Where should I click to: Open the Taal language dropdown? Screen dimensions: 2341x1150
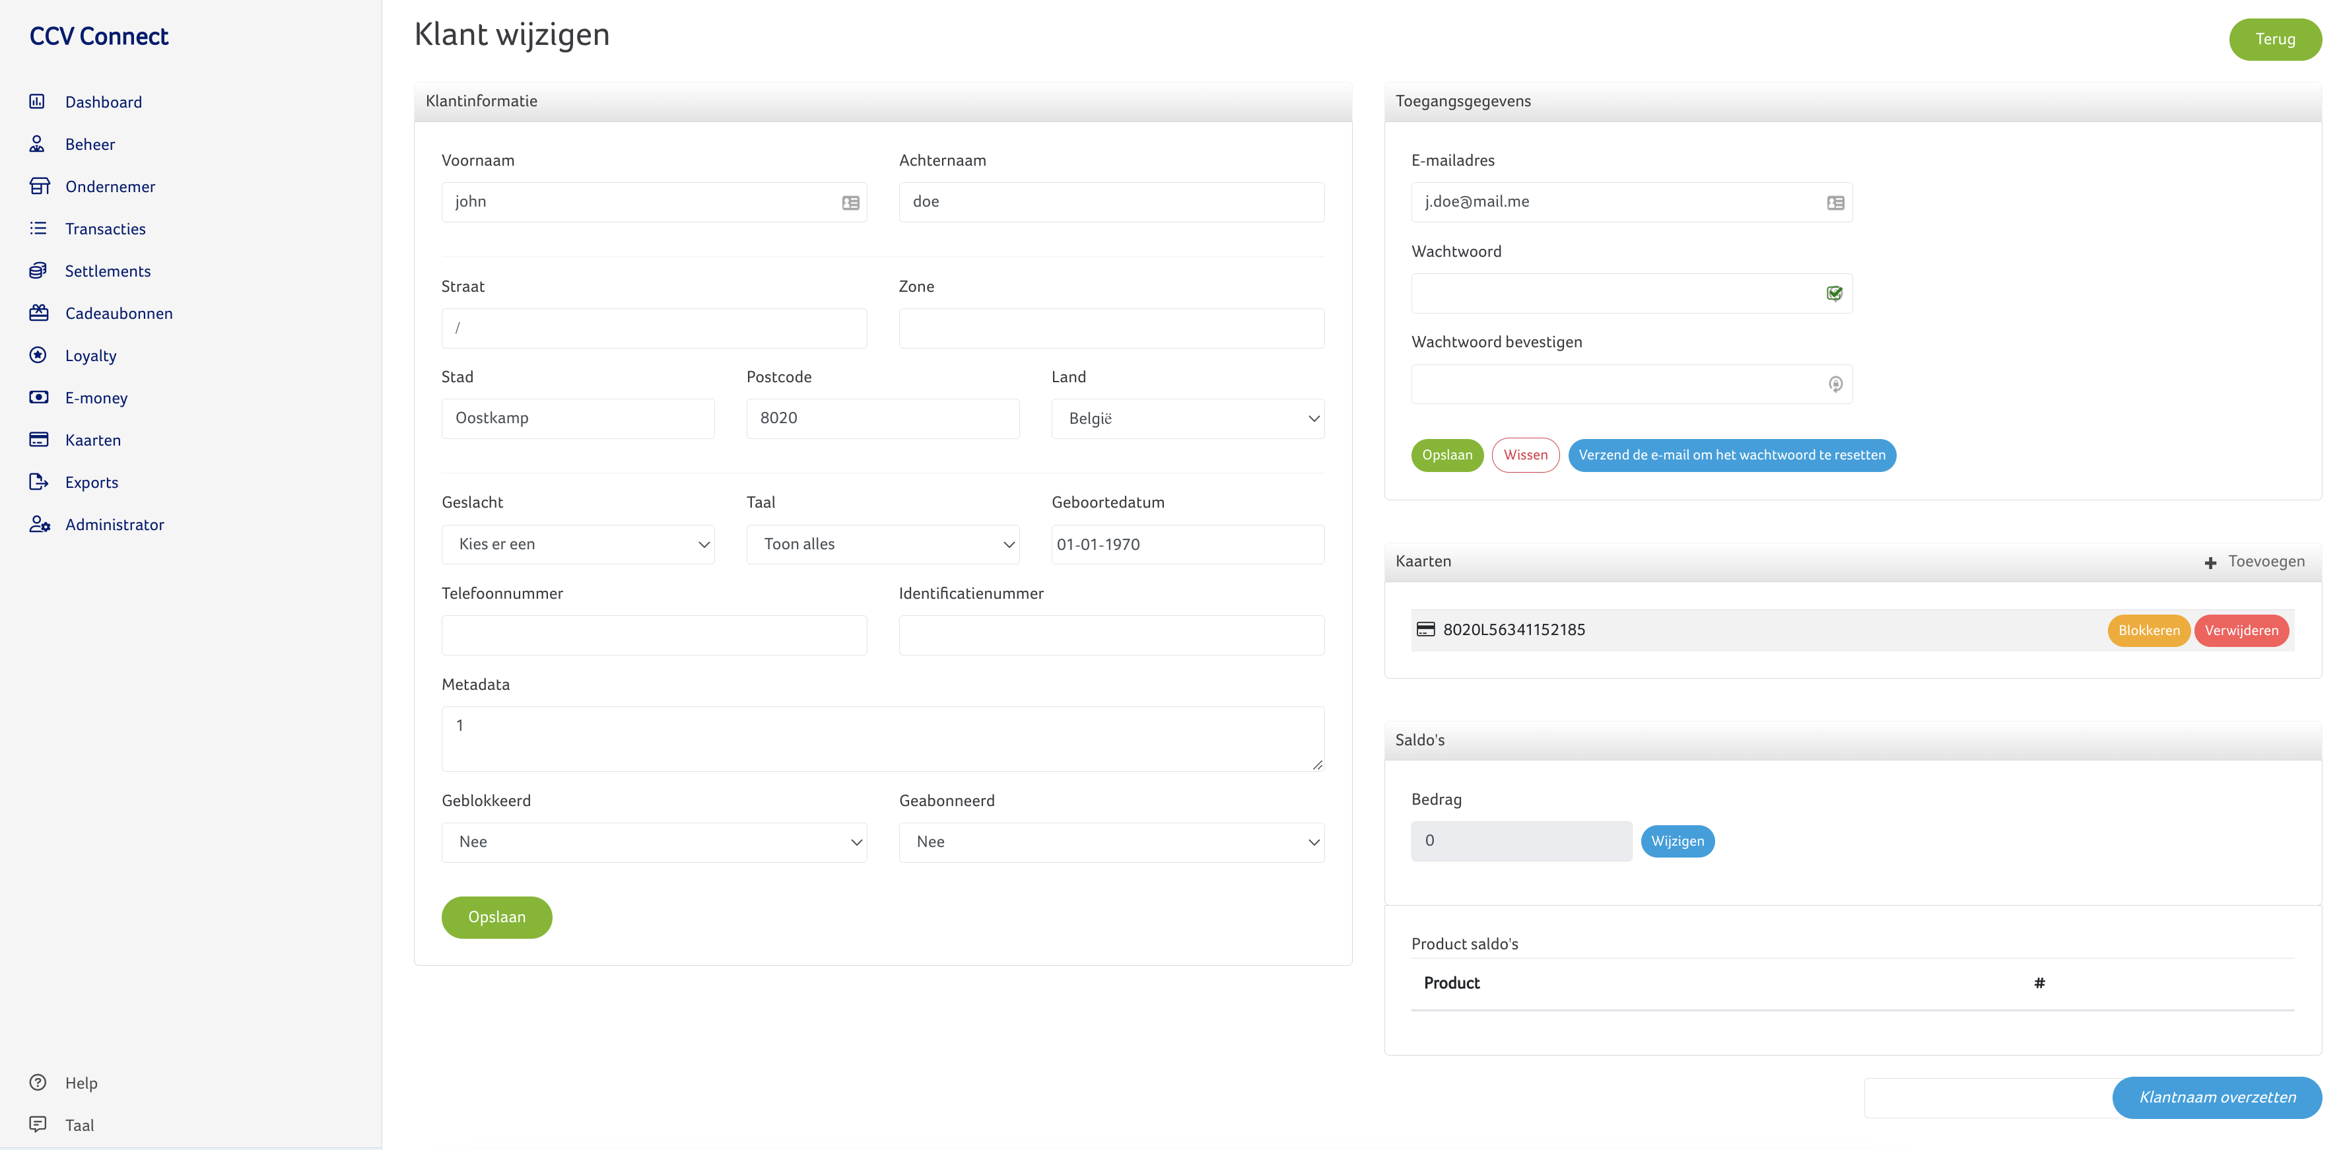click(x=883, y=545)
